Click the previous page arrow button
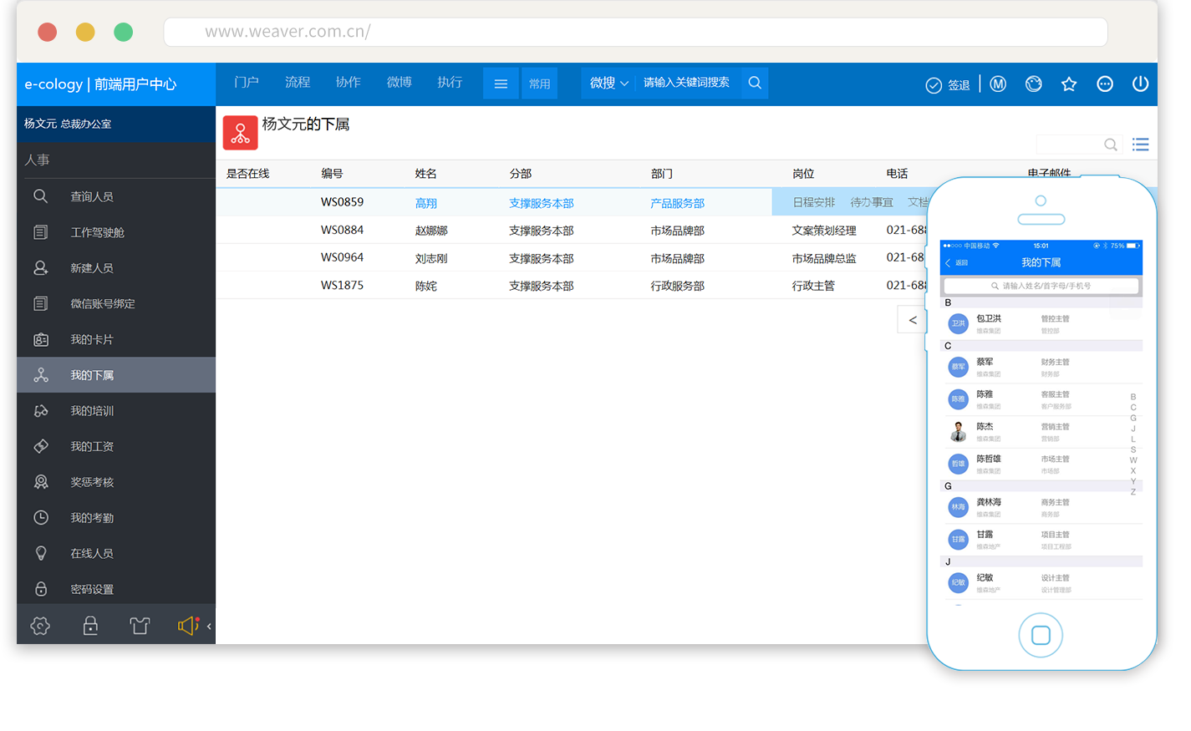 (912, 320)
